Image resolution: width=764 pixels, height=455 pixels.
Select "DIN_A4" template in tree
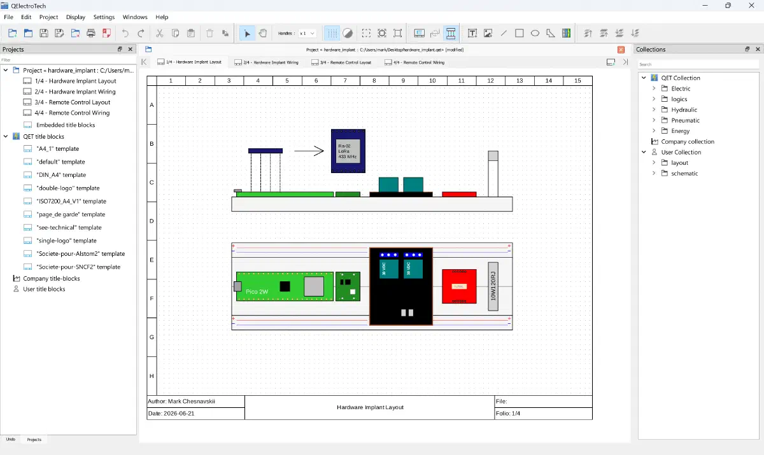61,175
